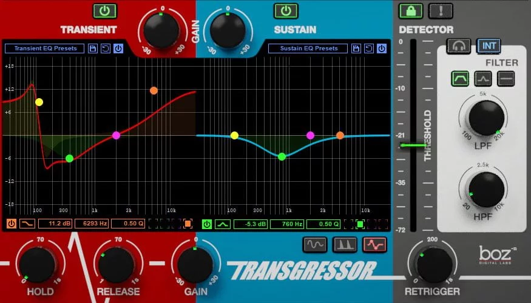This screenshot has width=531, height=303.
Task: Save the Sustain EQ preset with disk icon
Action: [x=356, y=48]
